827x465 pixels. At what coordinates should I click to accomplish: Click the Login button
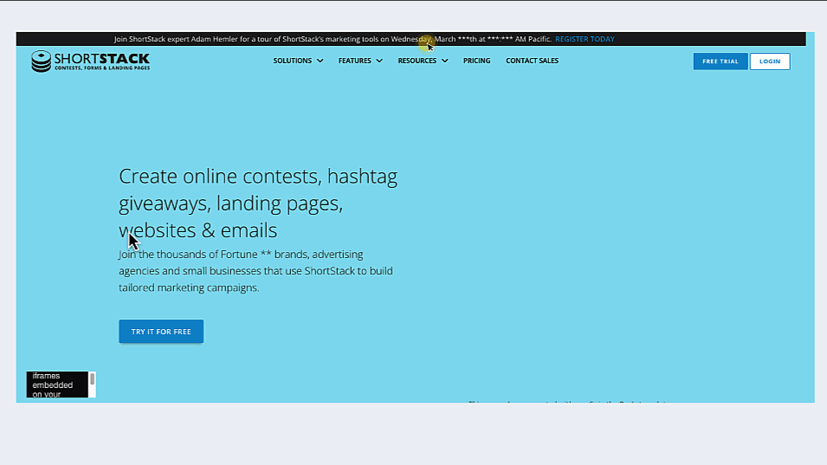(770, 61)
